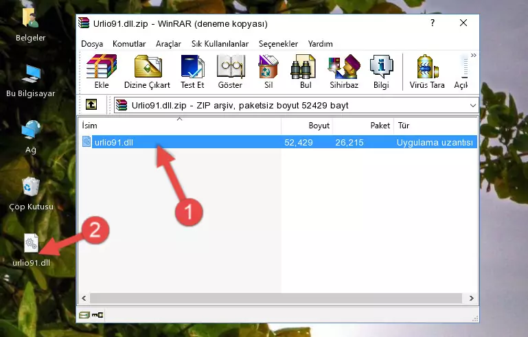Sort by the Paket column header
The height and width of the screenshot is (337, 528).
363,126
